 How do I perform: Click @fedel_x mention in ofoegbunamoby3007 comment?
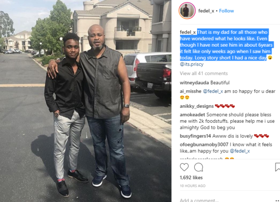[240, 151]
